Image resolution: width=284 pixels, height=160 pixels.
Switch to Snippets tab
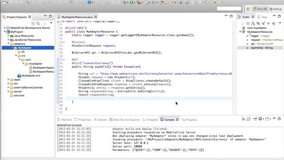click(x=150, y=120)
